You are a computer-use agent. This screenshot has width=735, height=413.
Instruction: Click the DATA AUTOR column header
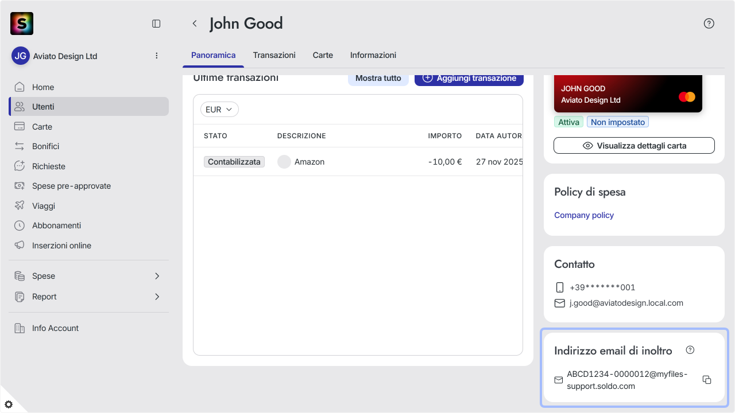499,136
